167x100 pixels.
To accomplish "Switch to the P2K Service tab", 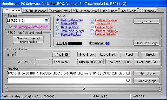I will [x=12, y=10].
